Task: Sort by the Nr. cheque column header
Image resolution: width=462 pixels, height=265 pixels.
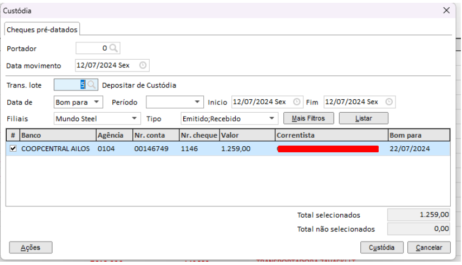Action: 199,136
